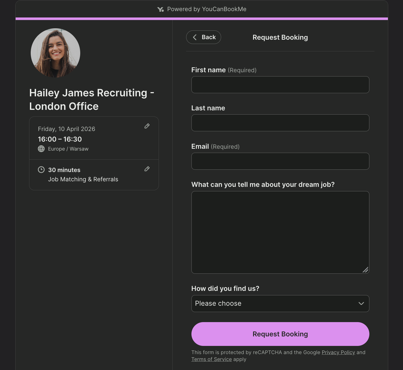The image size is (403, 370).
Task: Open the Privacy Policy link
Action: tap(338, 352)
